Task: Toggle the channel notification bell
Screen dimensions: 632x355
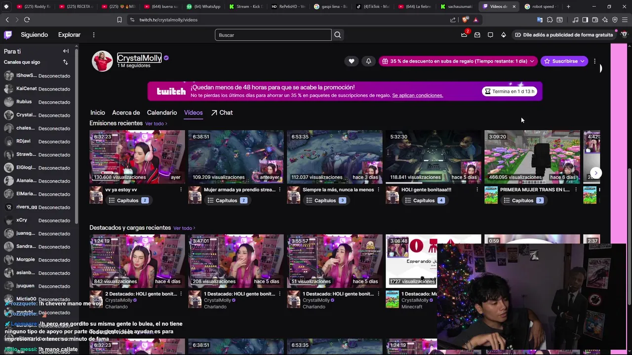Action: [x=368, y=61]
